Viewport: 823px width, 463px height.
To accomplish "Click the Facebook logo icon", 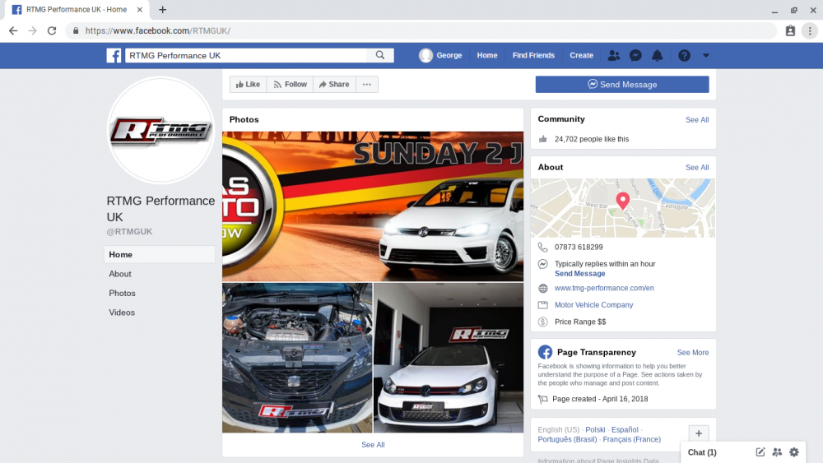I will click(x=114, y=55).
